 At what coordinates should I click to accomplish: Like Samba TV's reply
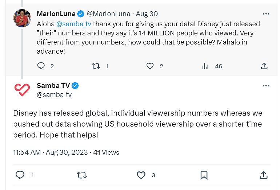click(x=141, y=175)
